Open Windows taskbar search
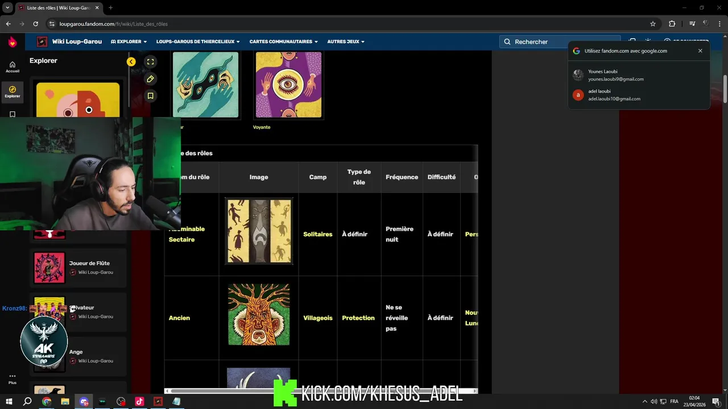Viewport: 728px width, 409px height. [x=27, y=402]
